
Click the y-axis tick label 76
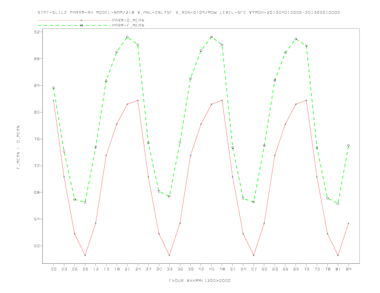[x=36, y=139]
